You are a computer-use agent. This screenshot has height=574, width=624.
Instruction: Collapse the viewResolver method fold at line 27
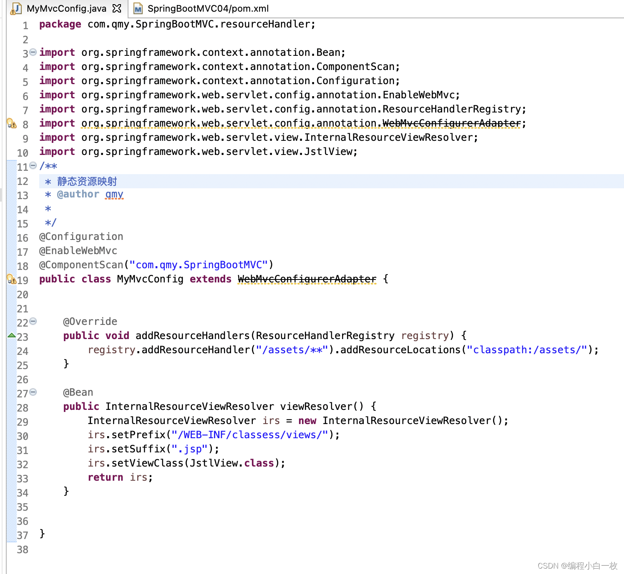(x=33, y=392)
